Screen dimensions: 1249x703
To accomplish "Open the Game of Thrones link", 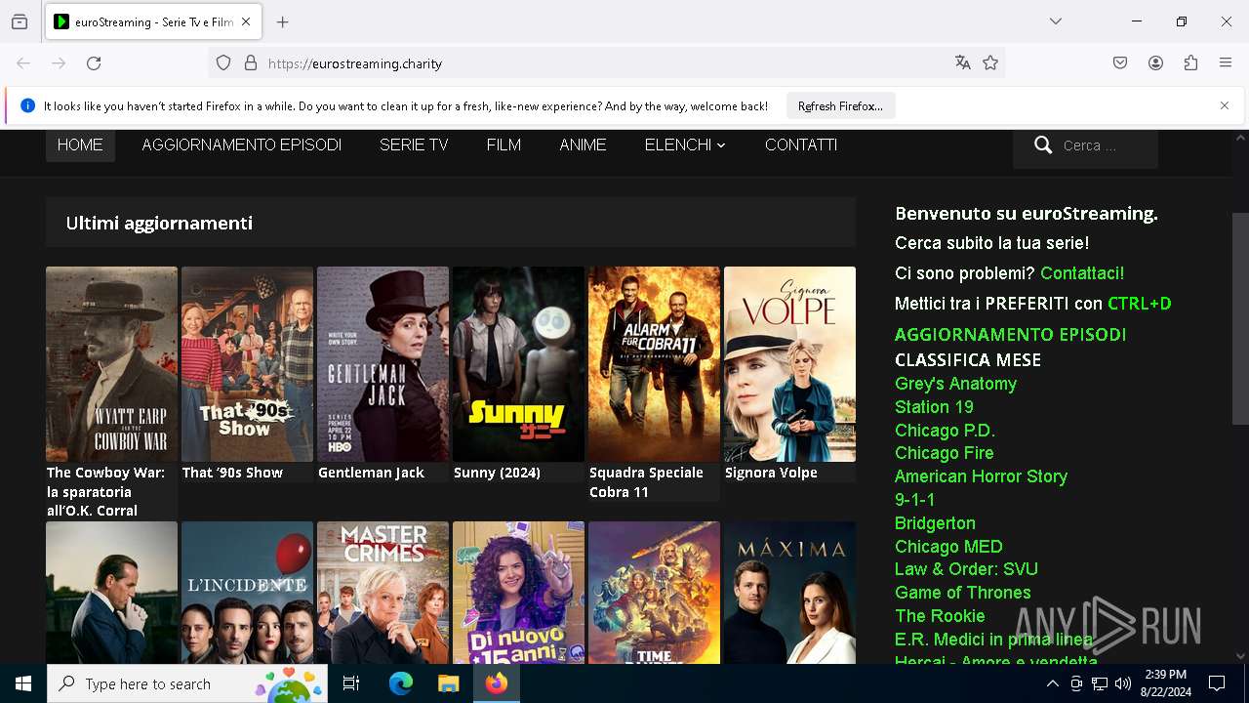I will 962,593.
